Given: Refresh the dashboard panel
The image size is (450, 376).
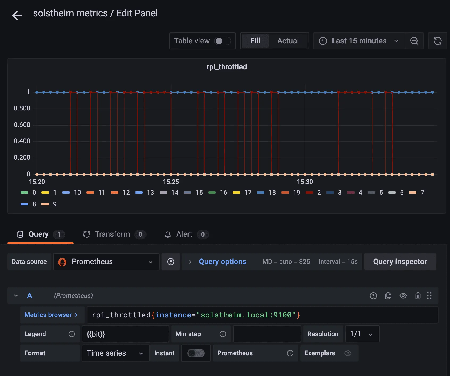Looking at the screenshot, I should point(437,41).
